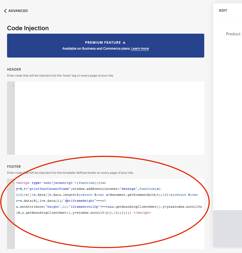Click the Code Injection page title

[x=28, y=28]
